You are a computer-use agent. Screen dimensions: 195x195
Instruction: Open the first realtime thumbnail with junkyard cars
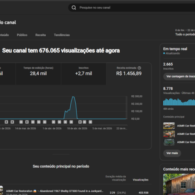pyautogui.click(x=169, y=126)
